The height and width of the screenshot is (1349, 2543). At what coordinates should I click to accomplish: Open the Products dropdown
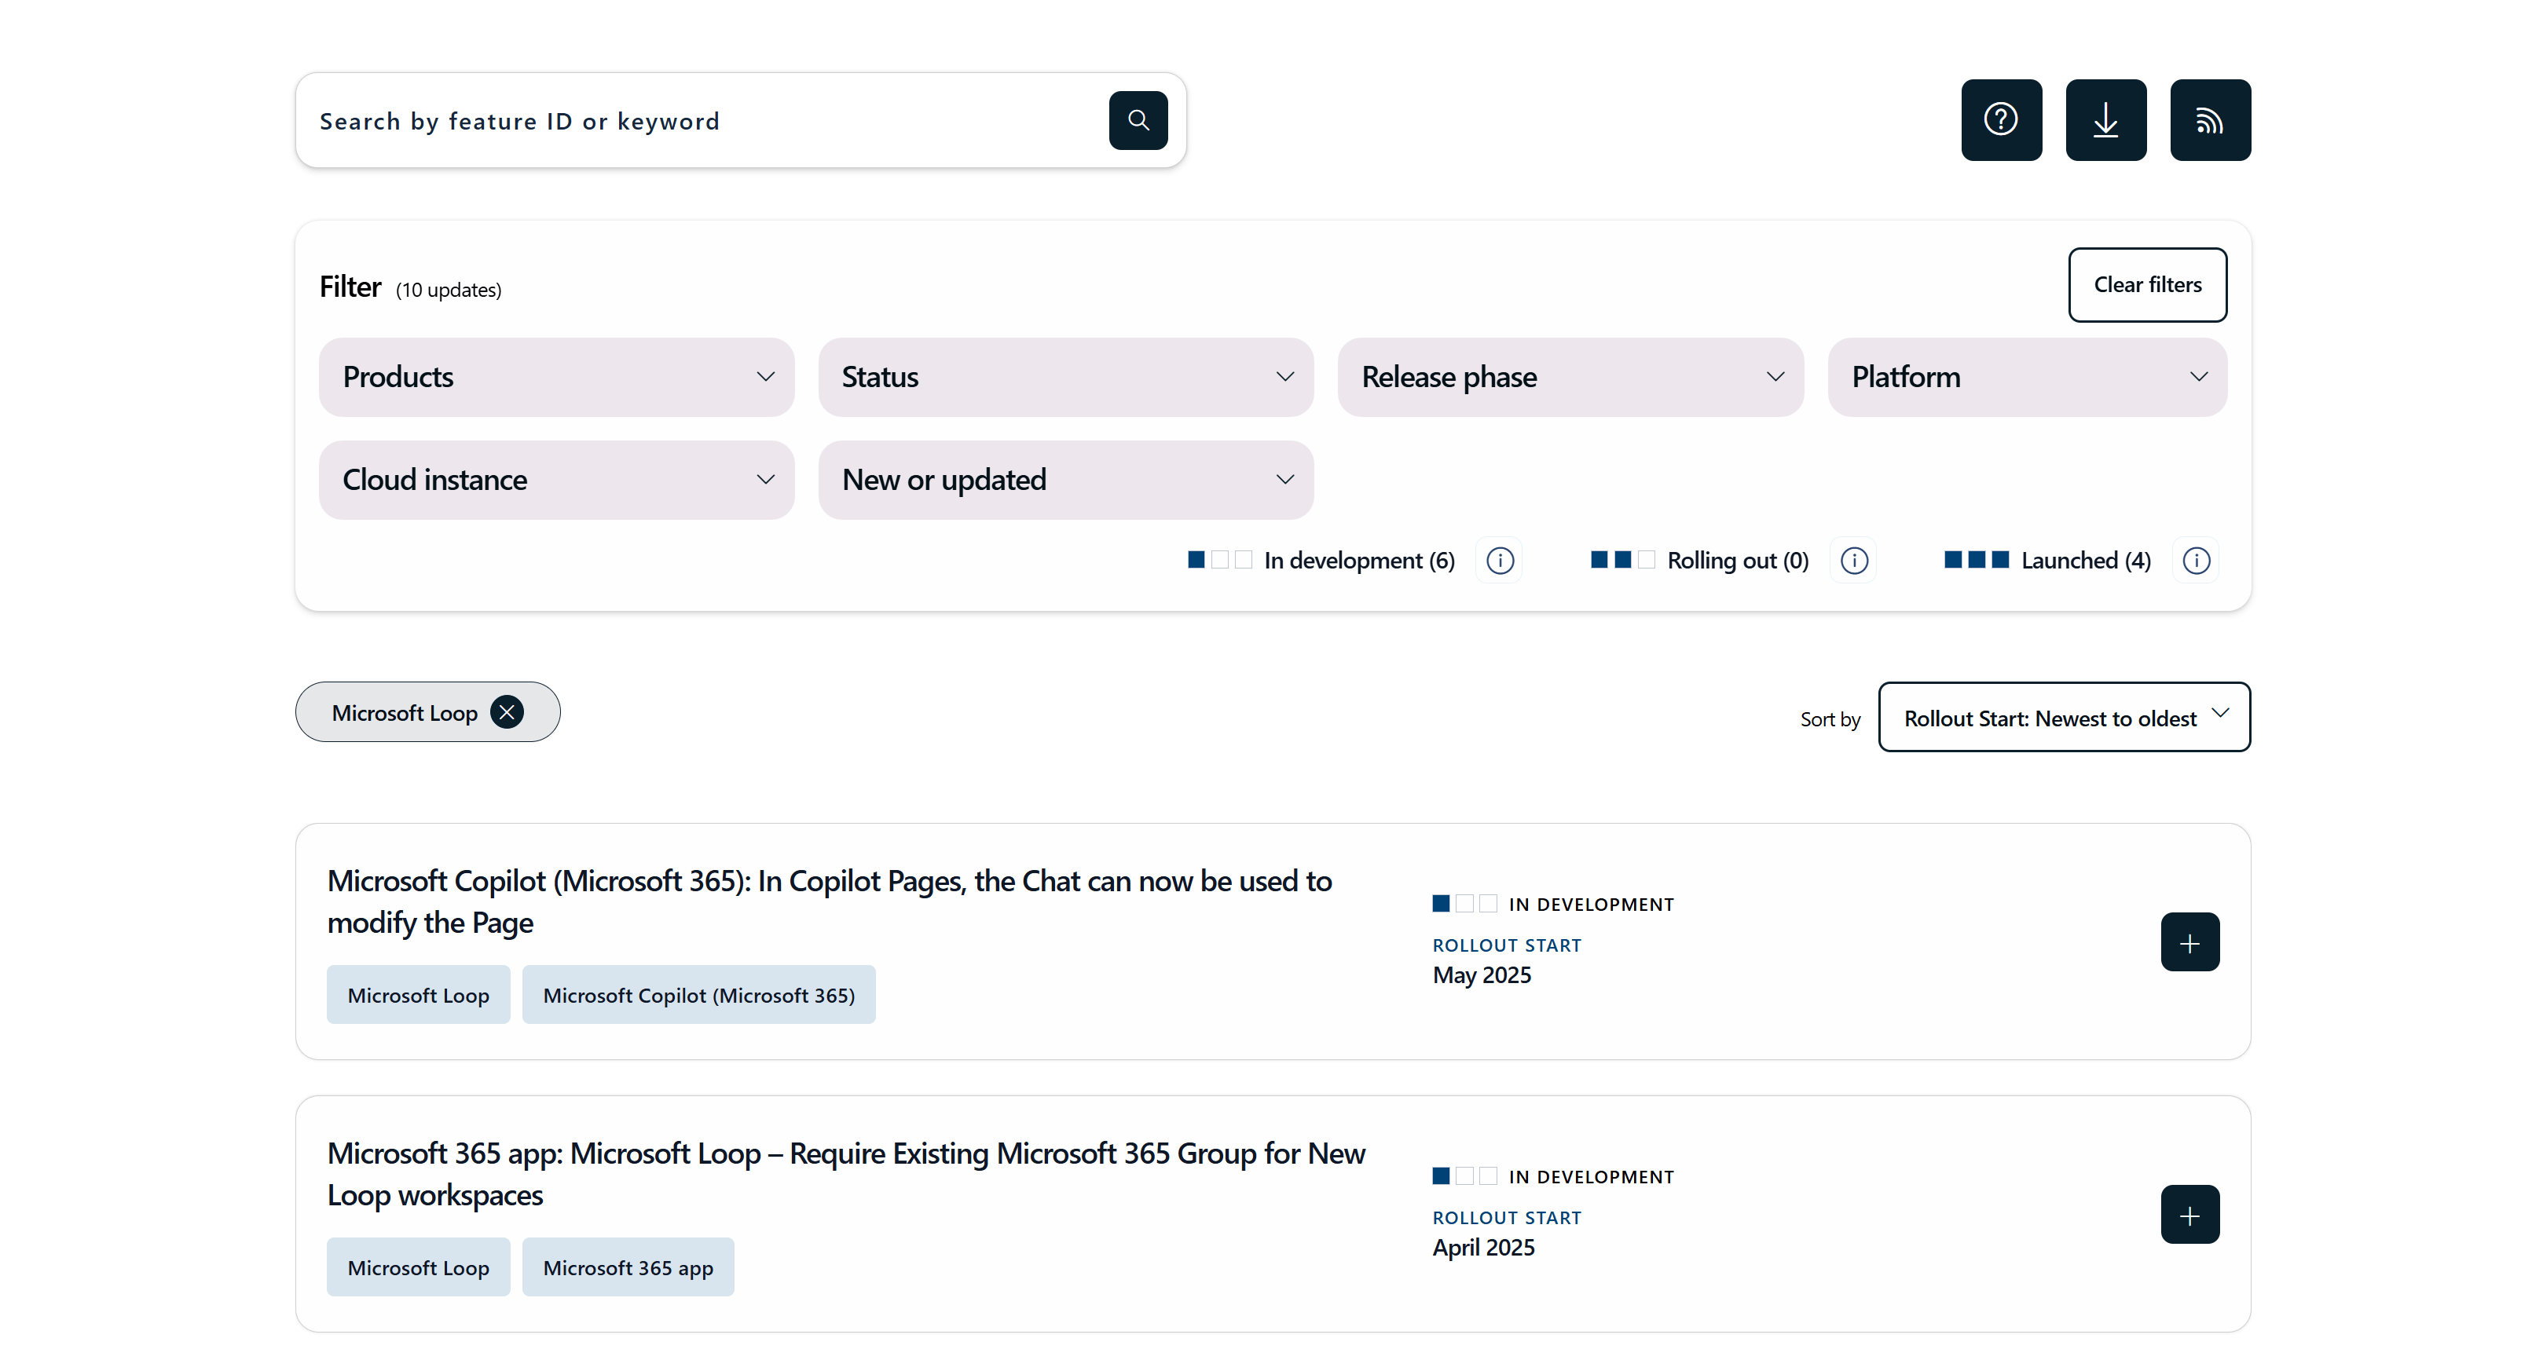point(557,377)
